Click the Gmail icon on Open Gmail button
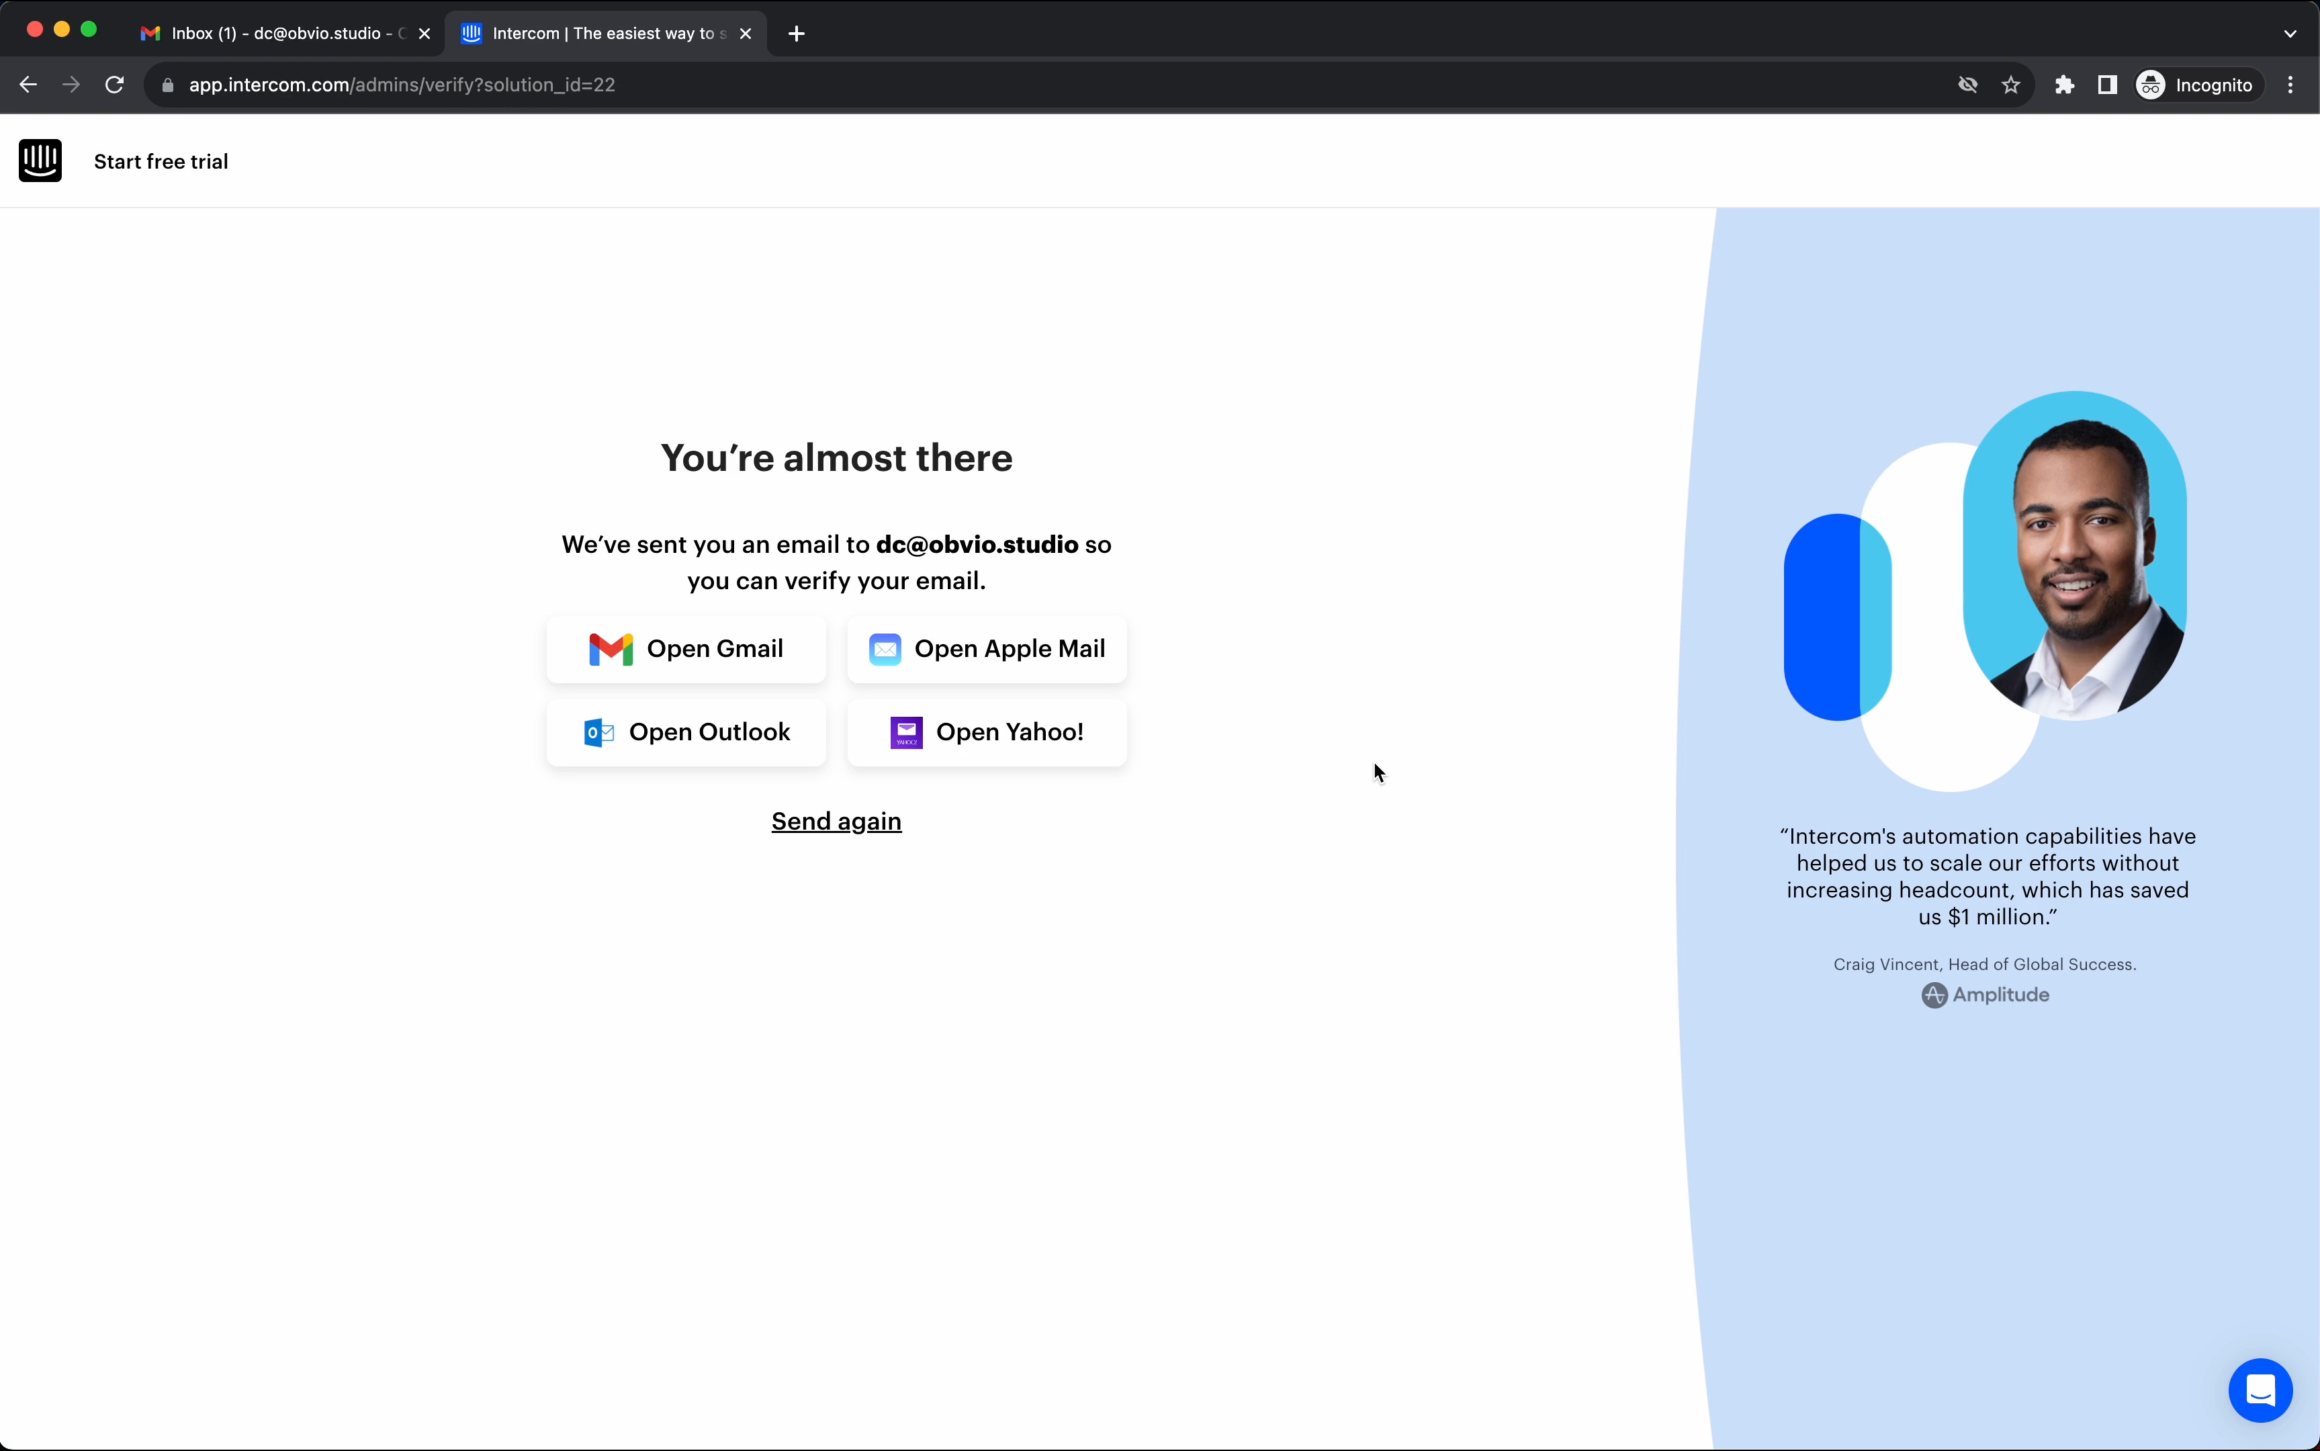Image resolution: width=2320 pixels, height=1451 pixels. (612, 649)
